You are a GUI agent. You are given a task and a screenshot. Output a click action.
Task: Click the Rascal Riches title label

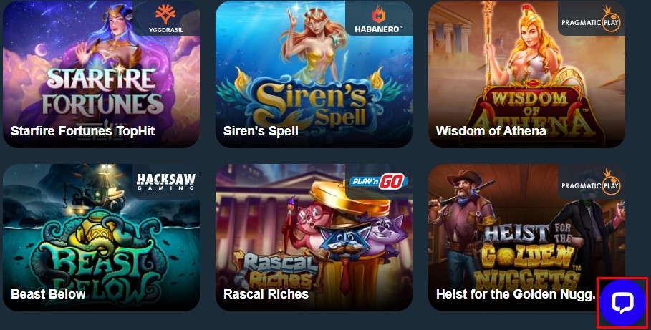pyautogui.click(x=266, y=294)
